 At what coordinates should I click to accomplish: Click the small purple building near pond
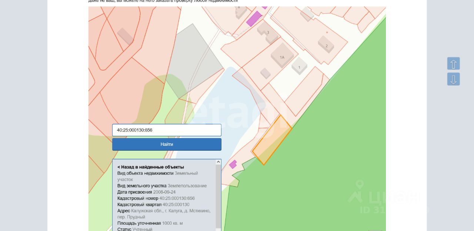point(233,164)
